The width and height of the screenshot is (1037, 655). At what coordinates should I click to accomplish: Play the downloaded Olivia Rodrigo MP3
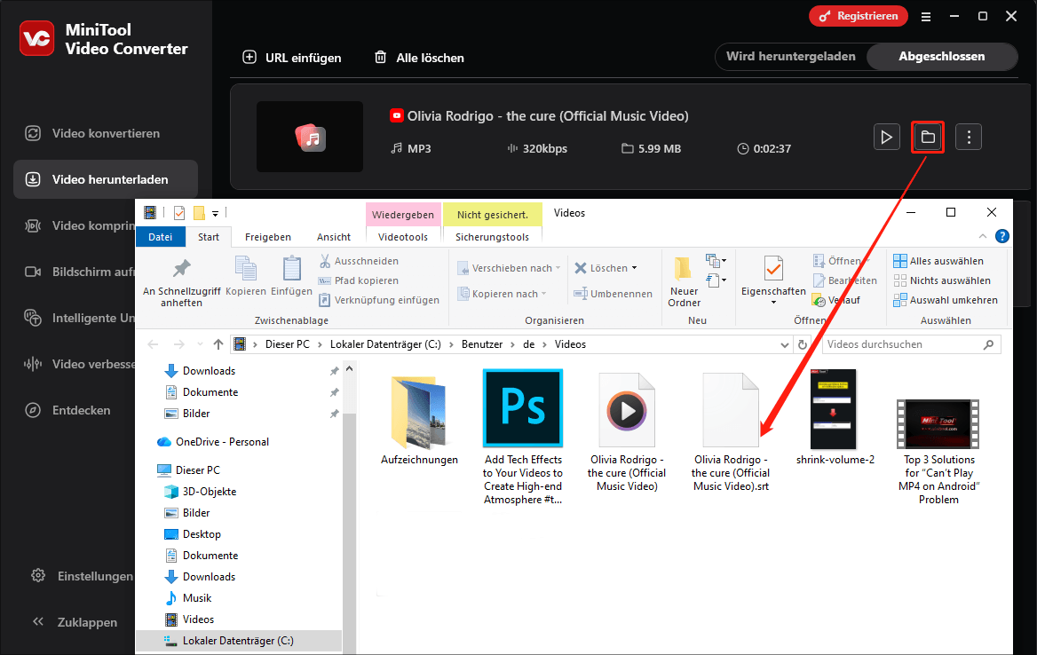(886, 137)
